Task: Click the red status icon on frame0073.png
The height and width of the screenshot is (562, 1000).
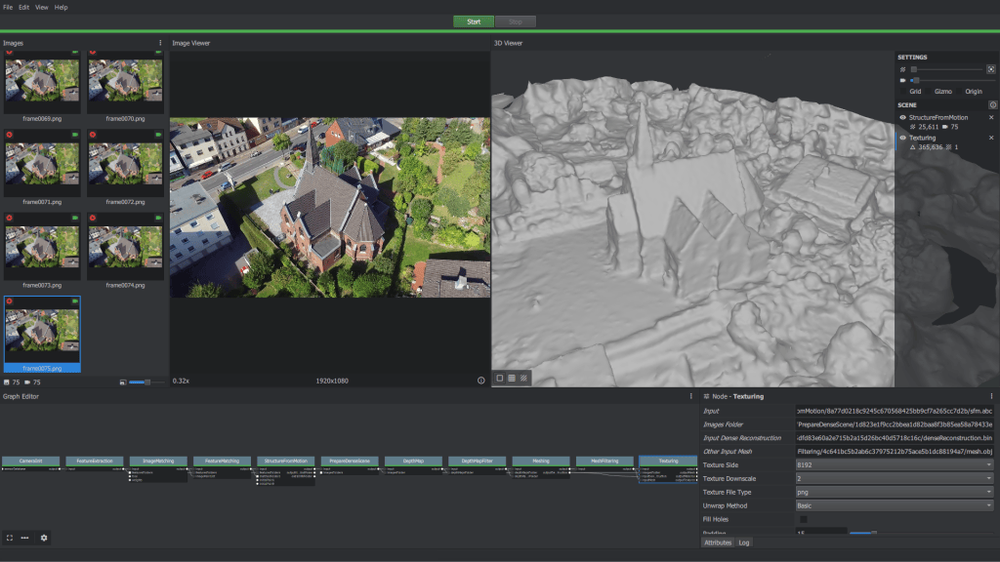Action: pos(10,218)
